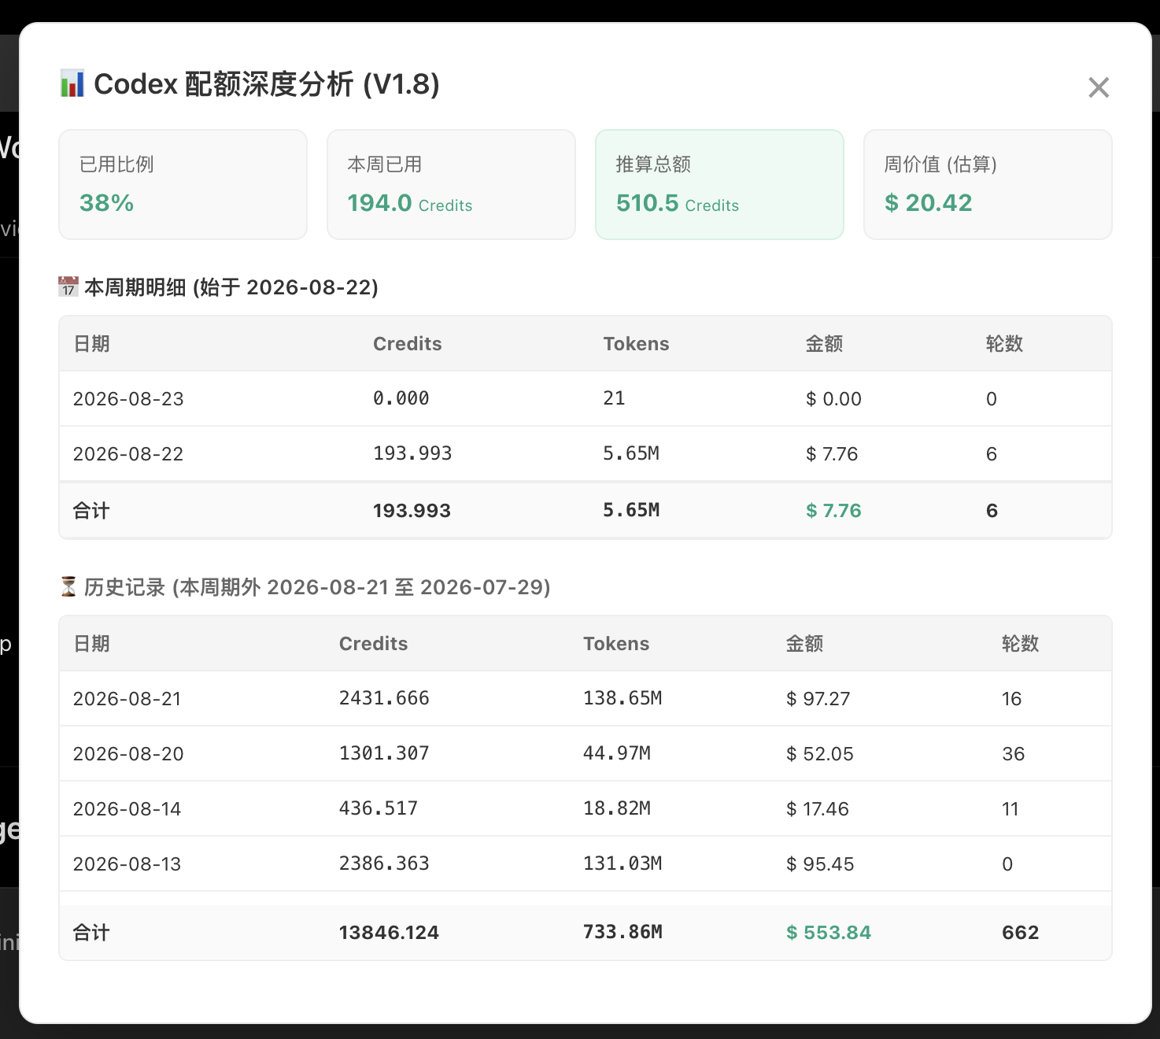Viewport: 1160px width, 1039px height.
Task: Click the bold 193.993 total in the 本周期明细 合计 row
Action: pos(412,511)
